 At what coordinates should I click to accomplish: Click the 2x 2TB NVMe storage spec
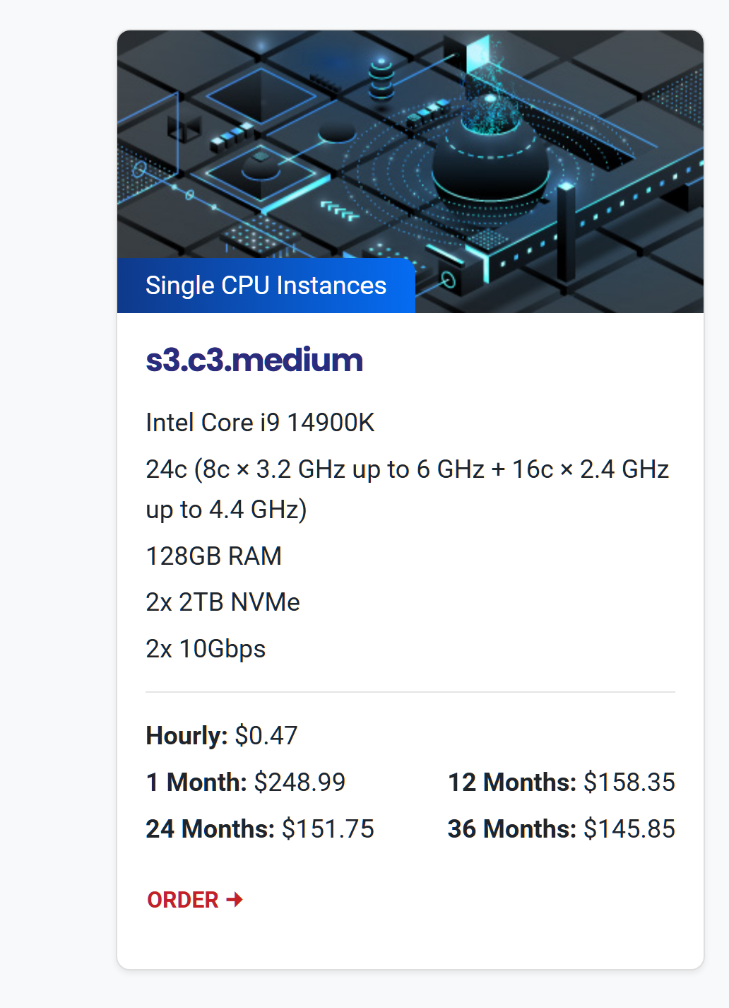point(223,602)
